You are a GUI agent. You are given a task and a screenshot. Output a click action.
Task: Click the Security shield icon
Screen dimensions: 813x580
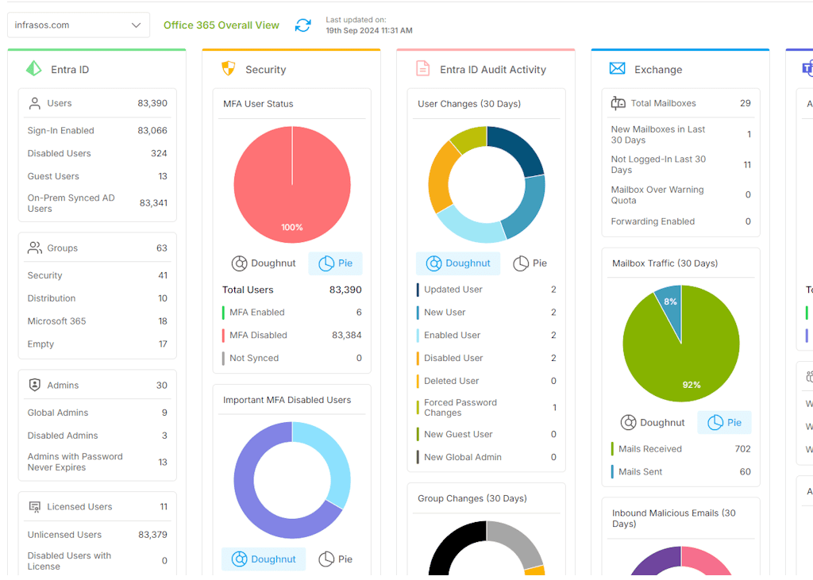click(x=228, y=69)
